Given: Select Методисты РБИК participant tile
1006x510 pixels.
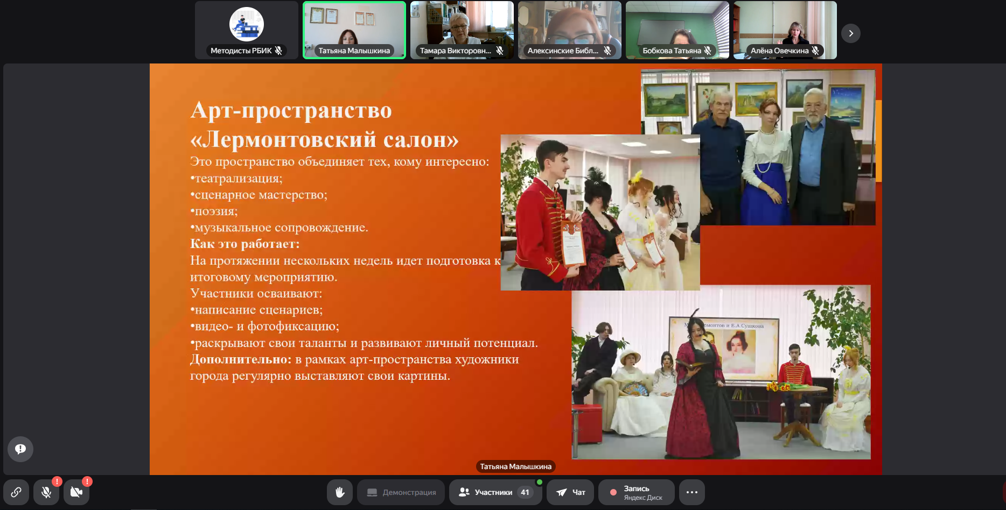Looking at the screenshot, I should (247, 27).
